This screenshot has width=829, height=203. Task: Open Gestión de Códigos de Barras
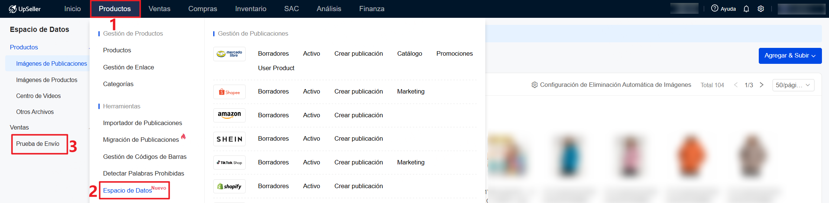point(145,157)
